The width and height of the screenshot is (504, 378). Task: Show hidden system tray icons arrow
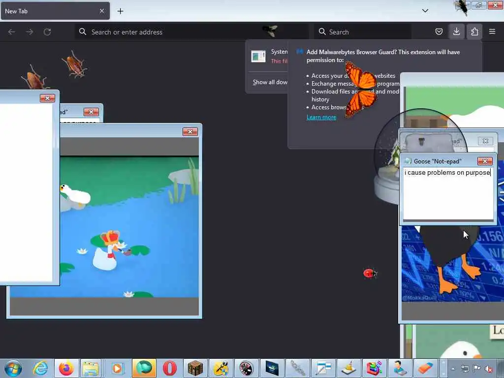tap(453, 369)
